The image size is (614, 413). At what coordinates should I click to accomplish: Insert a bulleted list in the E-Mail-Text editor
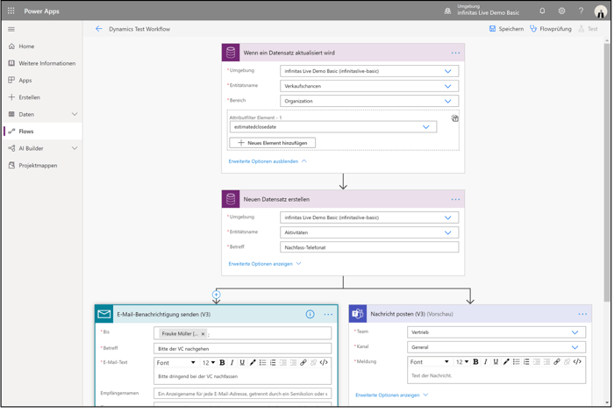tap(262, 363)
